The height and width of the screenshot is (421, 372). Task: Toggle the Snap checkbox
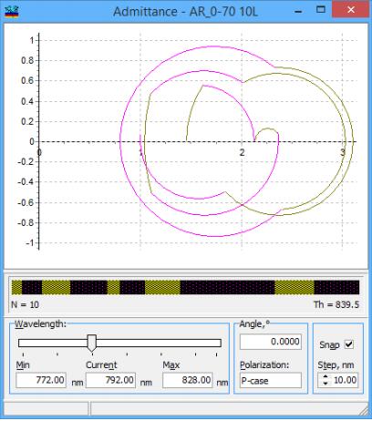click(x=349, y=344)
